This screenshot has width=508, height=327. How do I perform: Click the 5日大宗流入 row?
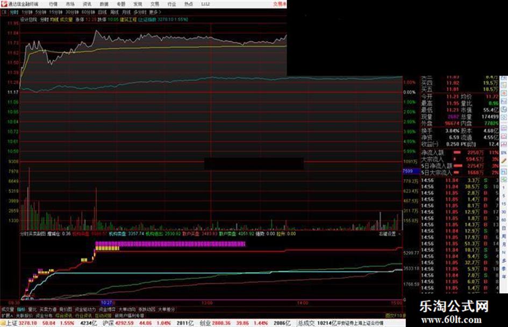pos(460,172)
